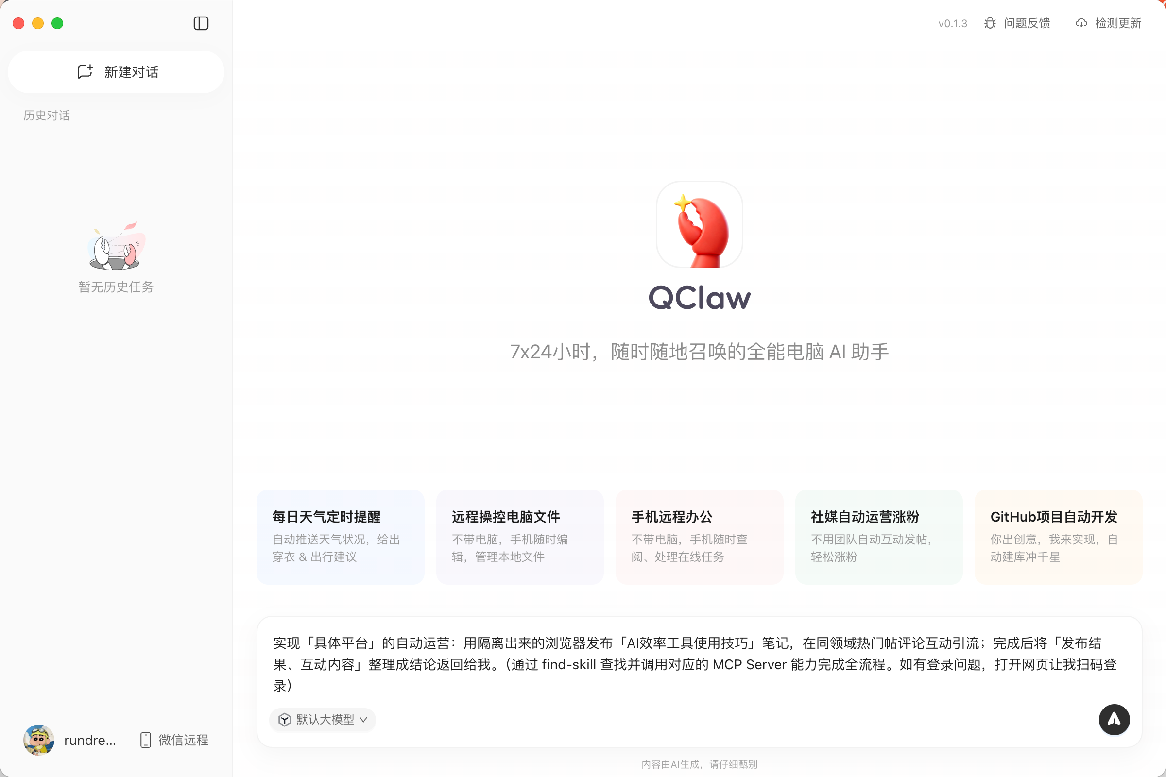Click the cube icon in the model selector
Screen dimensions: 1166x777
(285, 720)
